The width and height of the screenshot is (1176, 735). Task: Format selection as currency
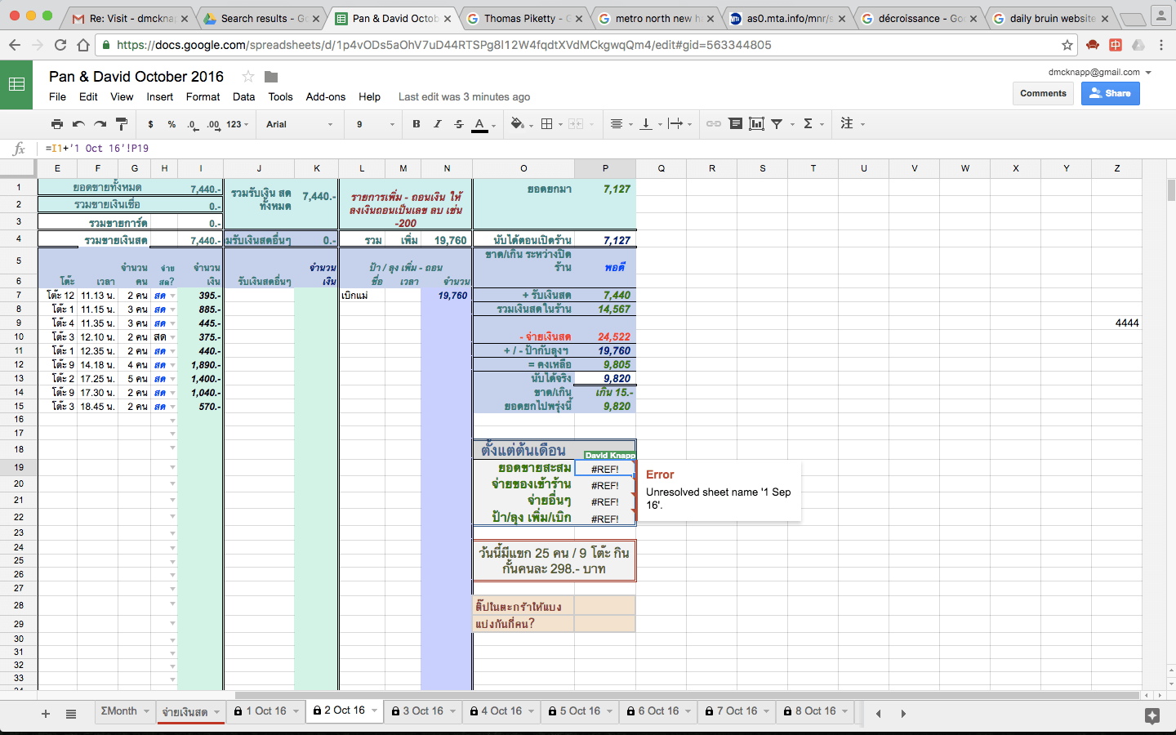click(151, 124)
